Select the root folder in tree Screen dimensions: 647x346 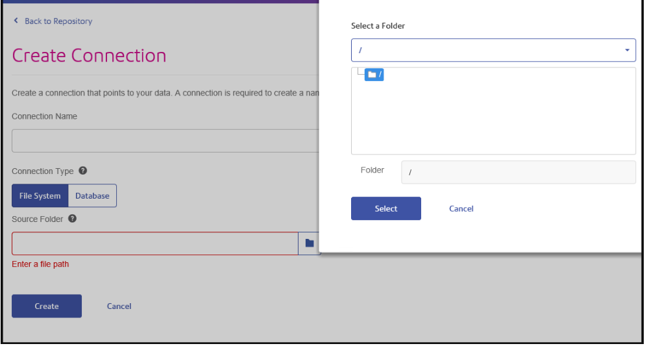coord(374,75)
